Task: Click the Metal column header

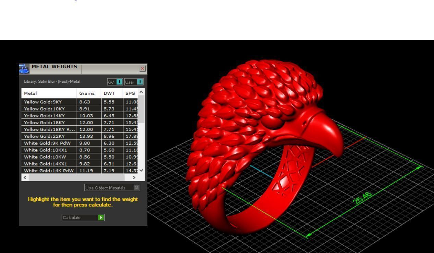Action: click(x=49, y=93)
